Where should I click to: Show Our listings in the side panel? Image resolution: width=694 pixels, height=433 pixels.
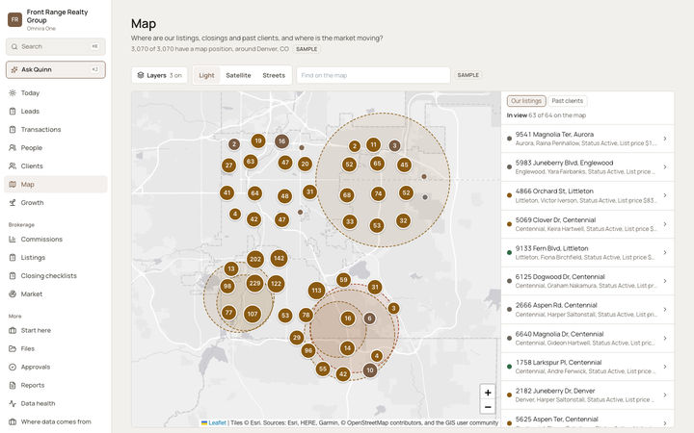coord(526,101)
